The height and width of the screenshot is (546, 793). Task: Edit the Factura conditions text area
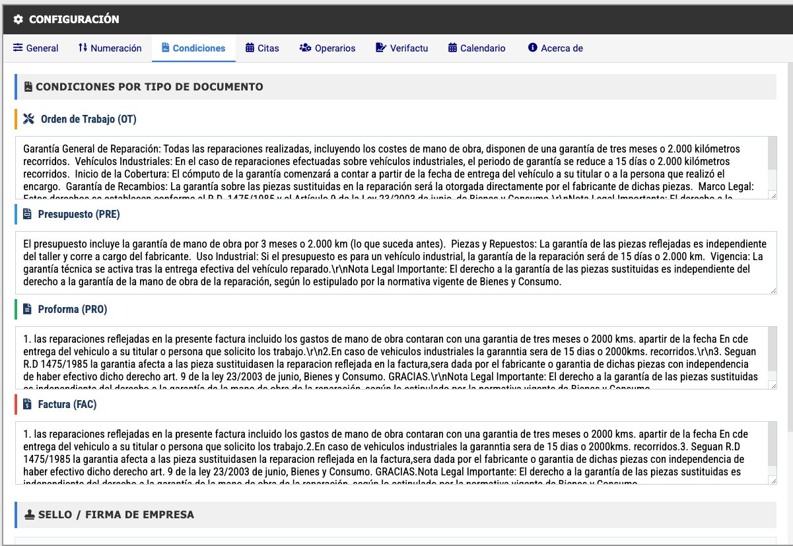(x=396, y=453)
